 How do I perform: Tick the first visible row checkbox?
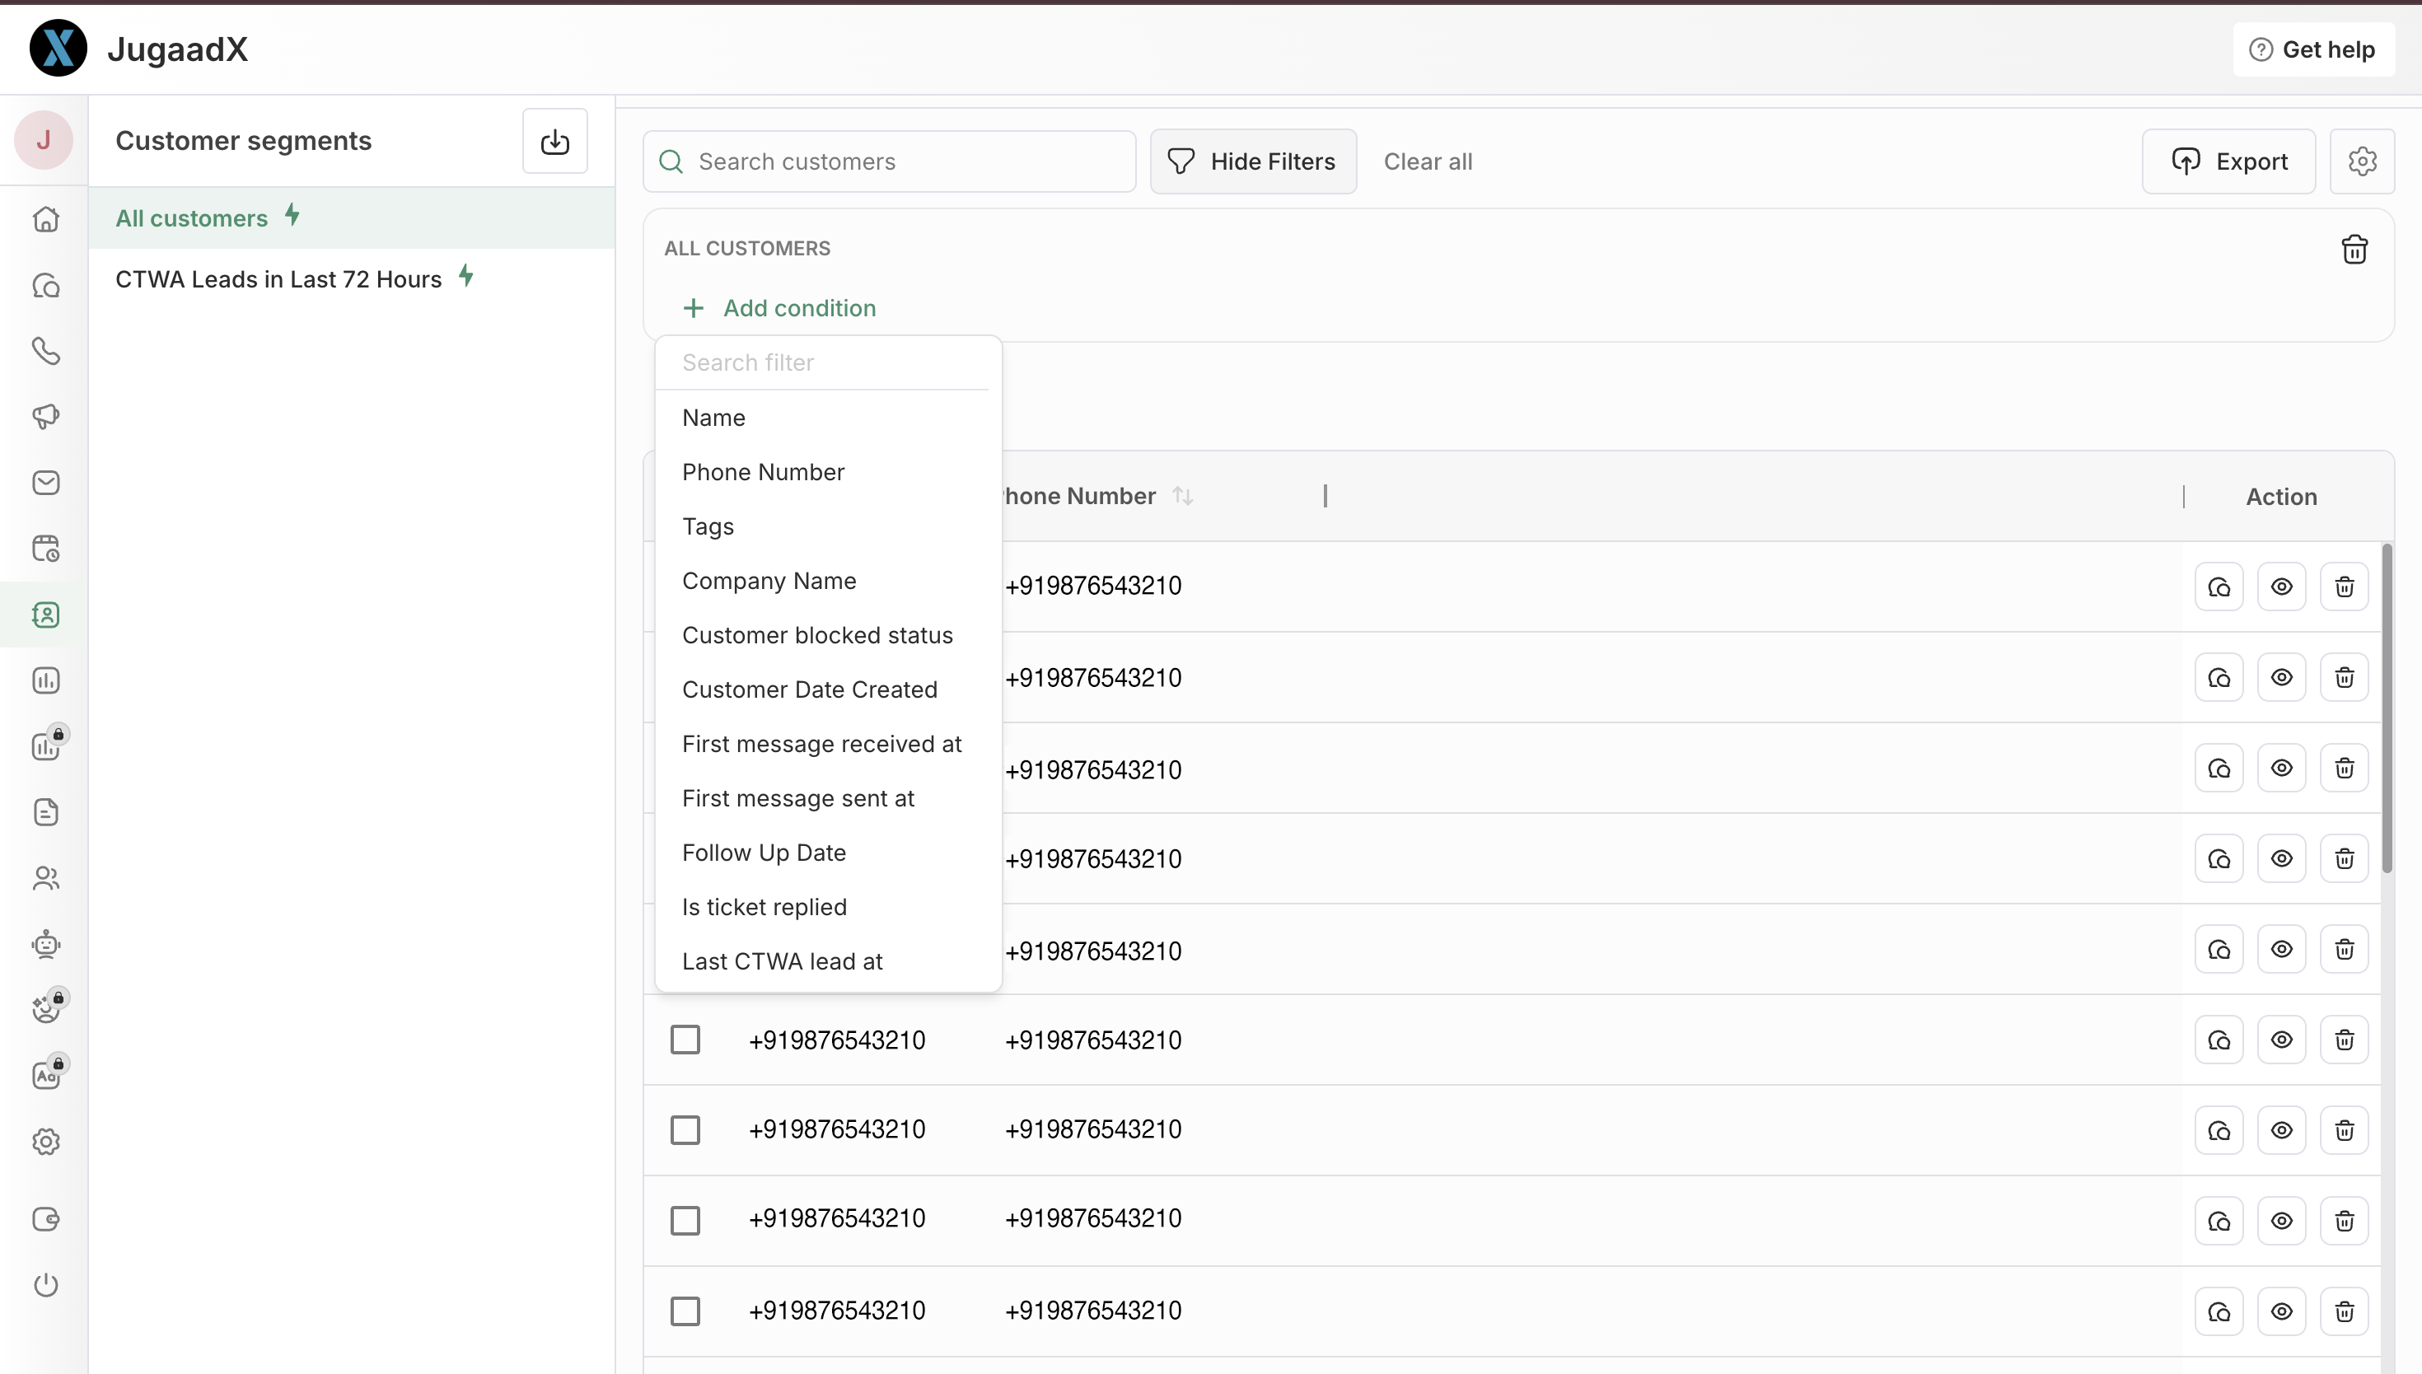(685, 1040)
